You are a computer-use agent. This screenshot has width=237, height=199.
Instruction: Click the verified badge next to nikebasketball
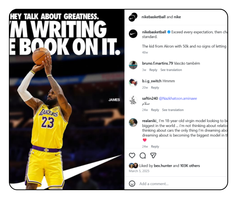(169, 32)
